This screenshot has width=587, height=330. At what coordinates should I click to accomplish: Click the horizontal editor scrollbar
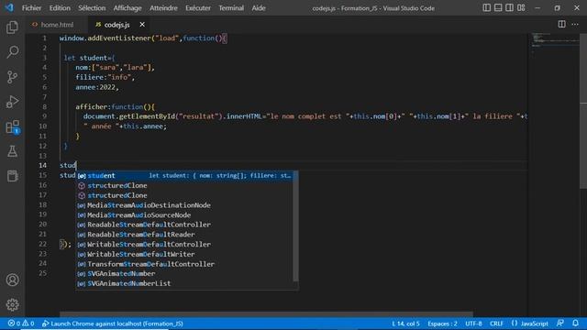(266, 313)
